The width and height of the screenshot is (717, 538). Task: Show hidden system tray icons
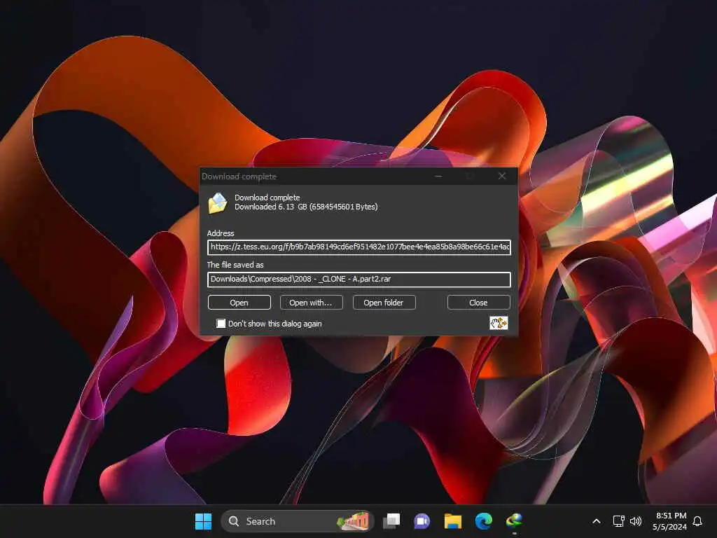coord(597,521)
